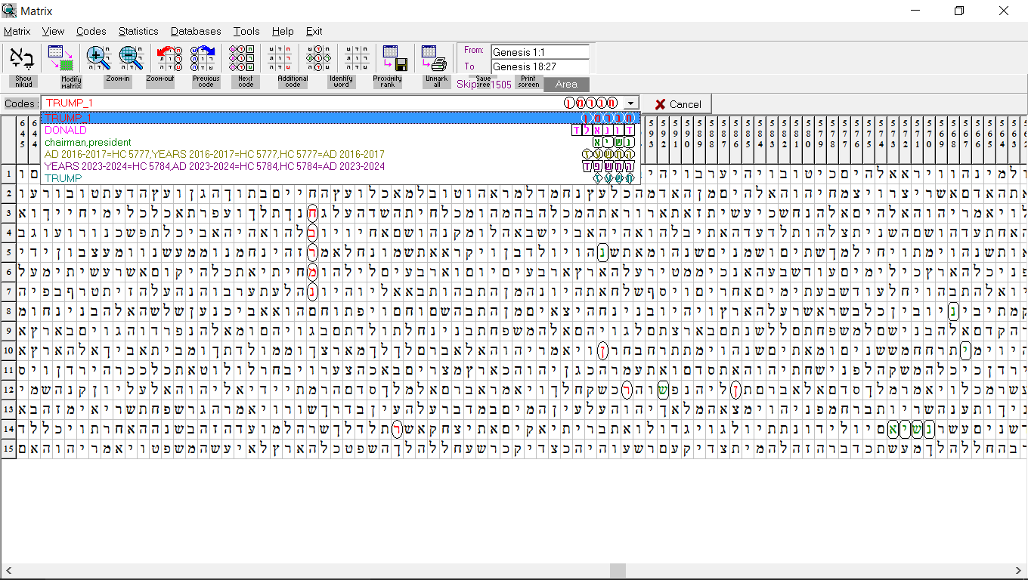Select the teal TRUMP code entry
The width and height of the screenshot is (1028, 580).
340,178
